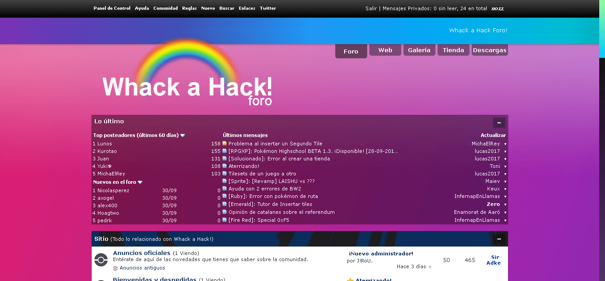Click the page icon beside '[Sprite]: [Revamp] LAISHU vs ???'
The width and height of the screenshot is (605, 281).
click(x=224, y=181)
